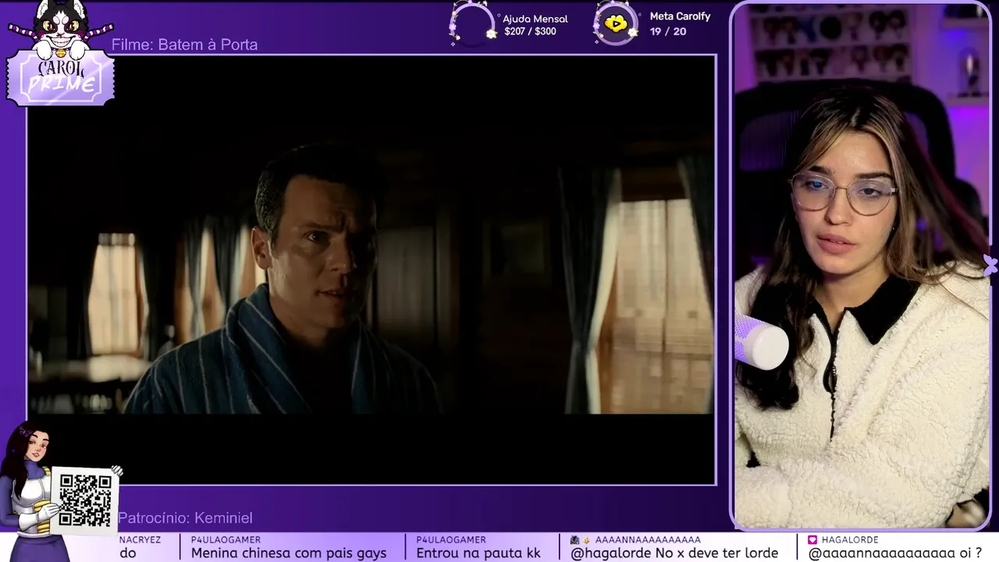Click the message 'Menina chinesa com pais gays'

(x=289, y=553)
